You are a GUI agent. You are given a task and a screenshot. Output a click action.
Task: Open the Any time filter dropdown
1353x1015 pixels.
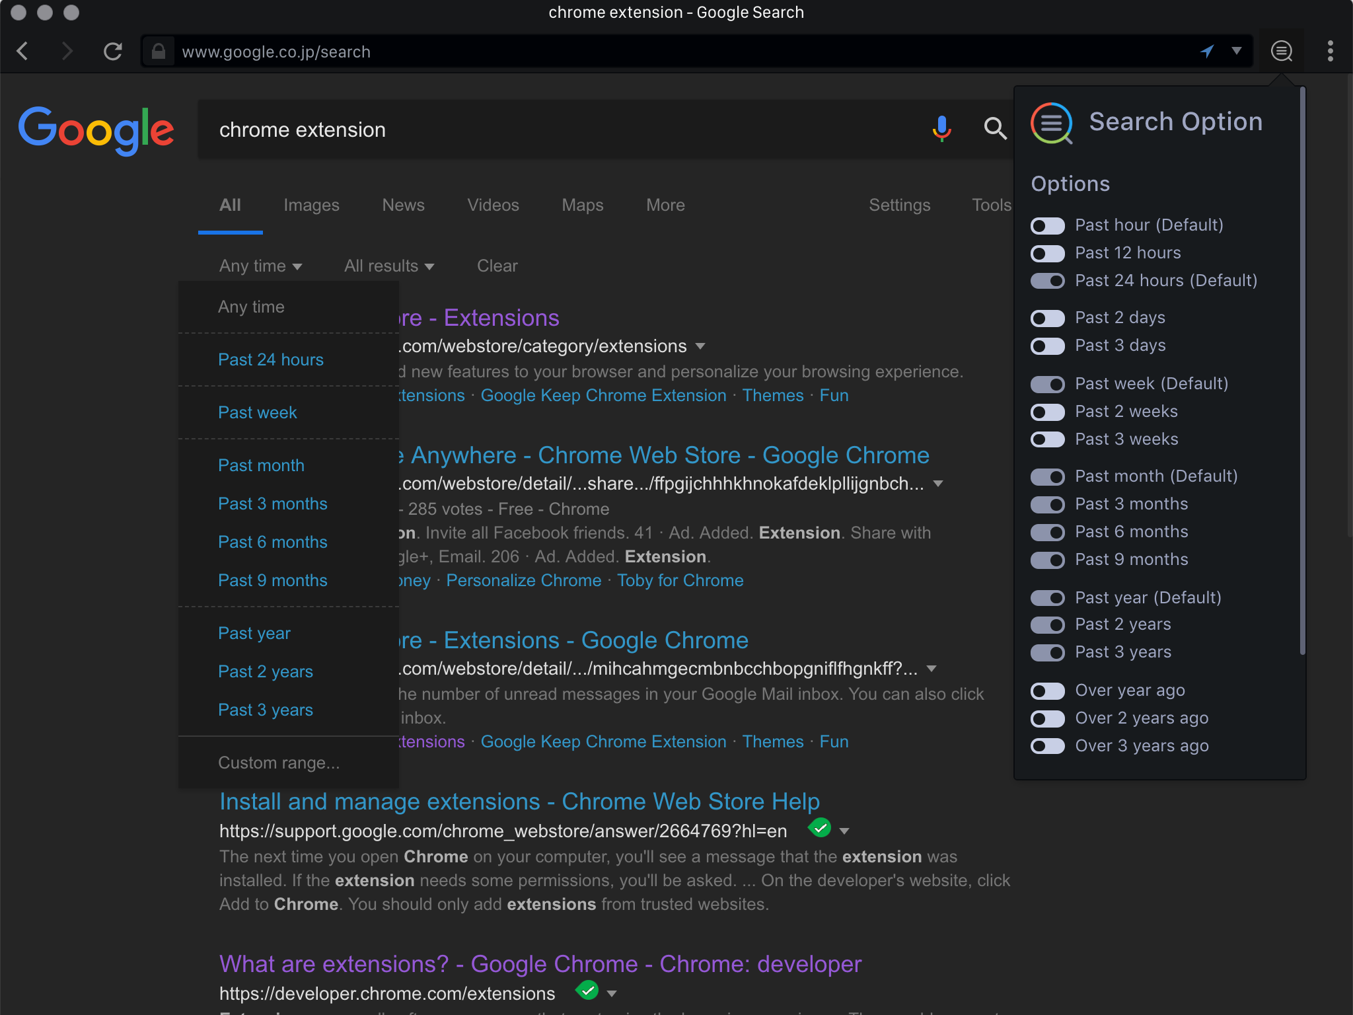(x=260, y=266)
